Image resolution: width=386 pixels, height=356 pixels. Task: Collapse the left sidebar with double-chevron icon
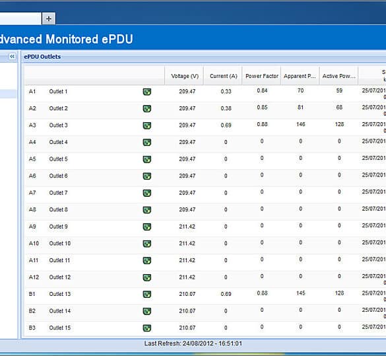[12, 56]
